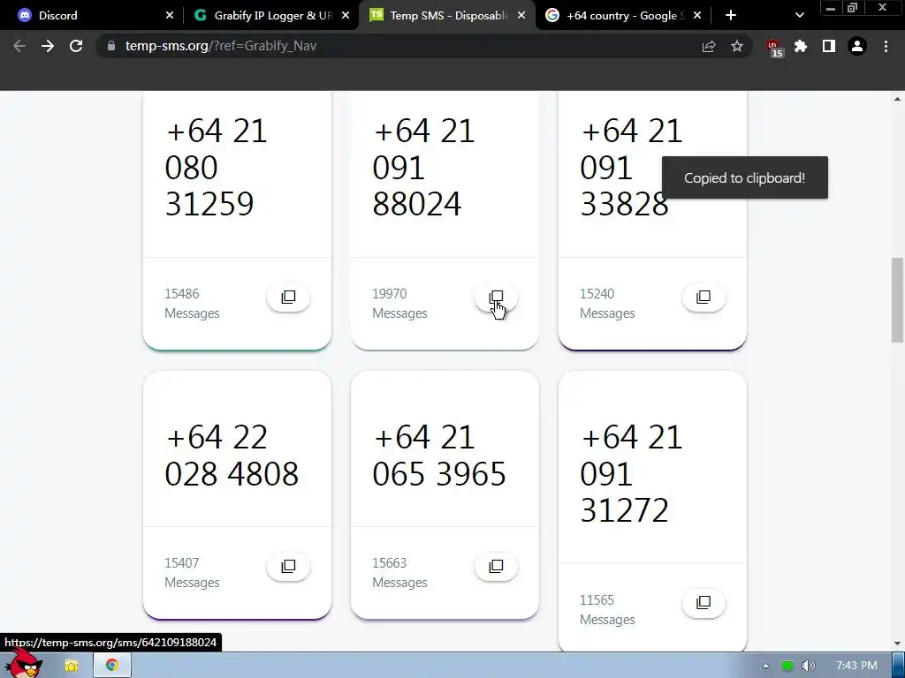Open the Extensions puzzle menu
Image resolution: width=905 pixels, height=678 pixels.
(x=801, y=46)
